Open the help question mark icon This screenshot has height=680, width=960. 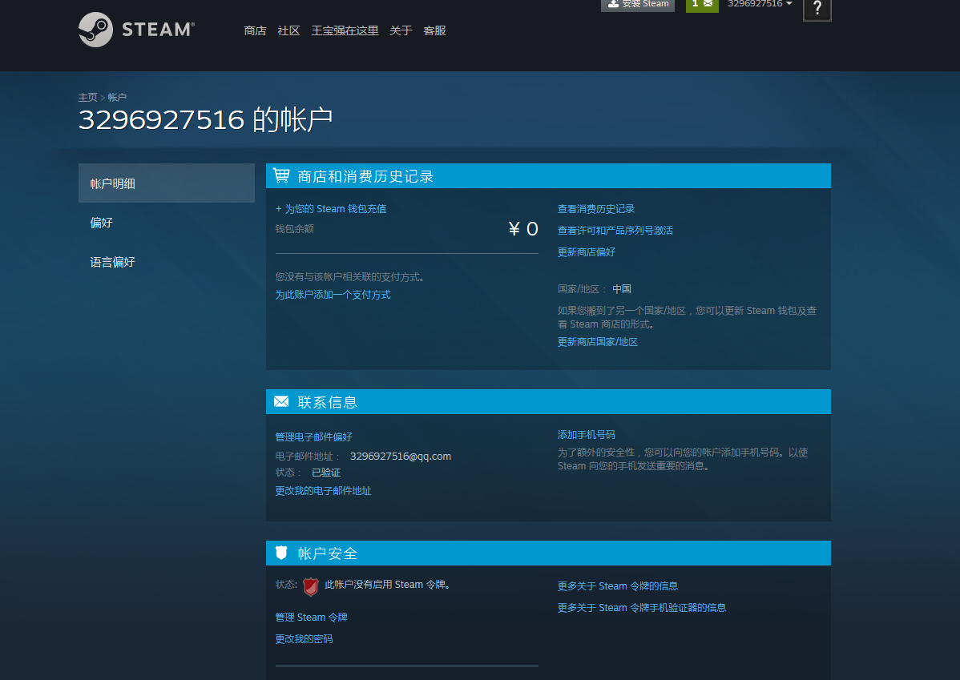(x=817, y=9)
